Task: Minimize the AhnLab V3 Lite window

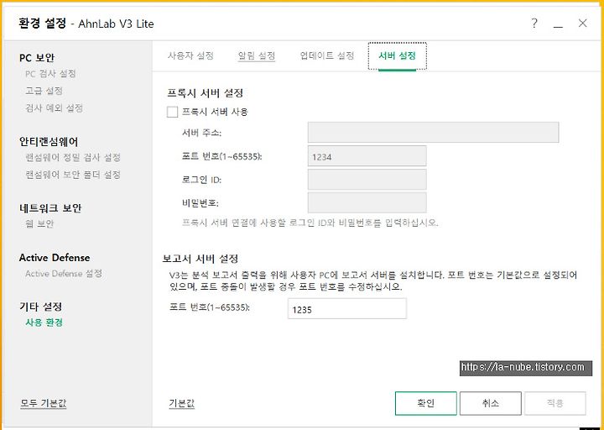Action: (558, 26)
